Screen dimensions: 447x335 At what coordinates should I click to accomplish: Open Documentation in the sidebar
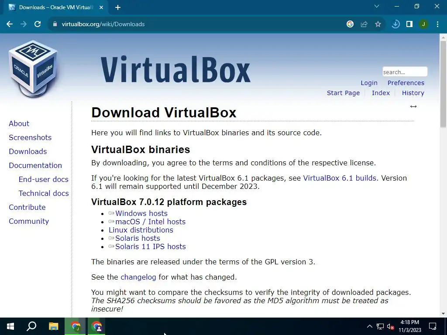point(35,165)
